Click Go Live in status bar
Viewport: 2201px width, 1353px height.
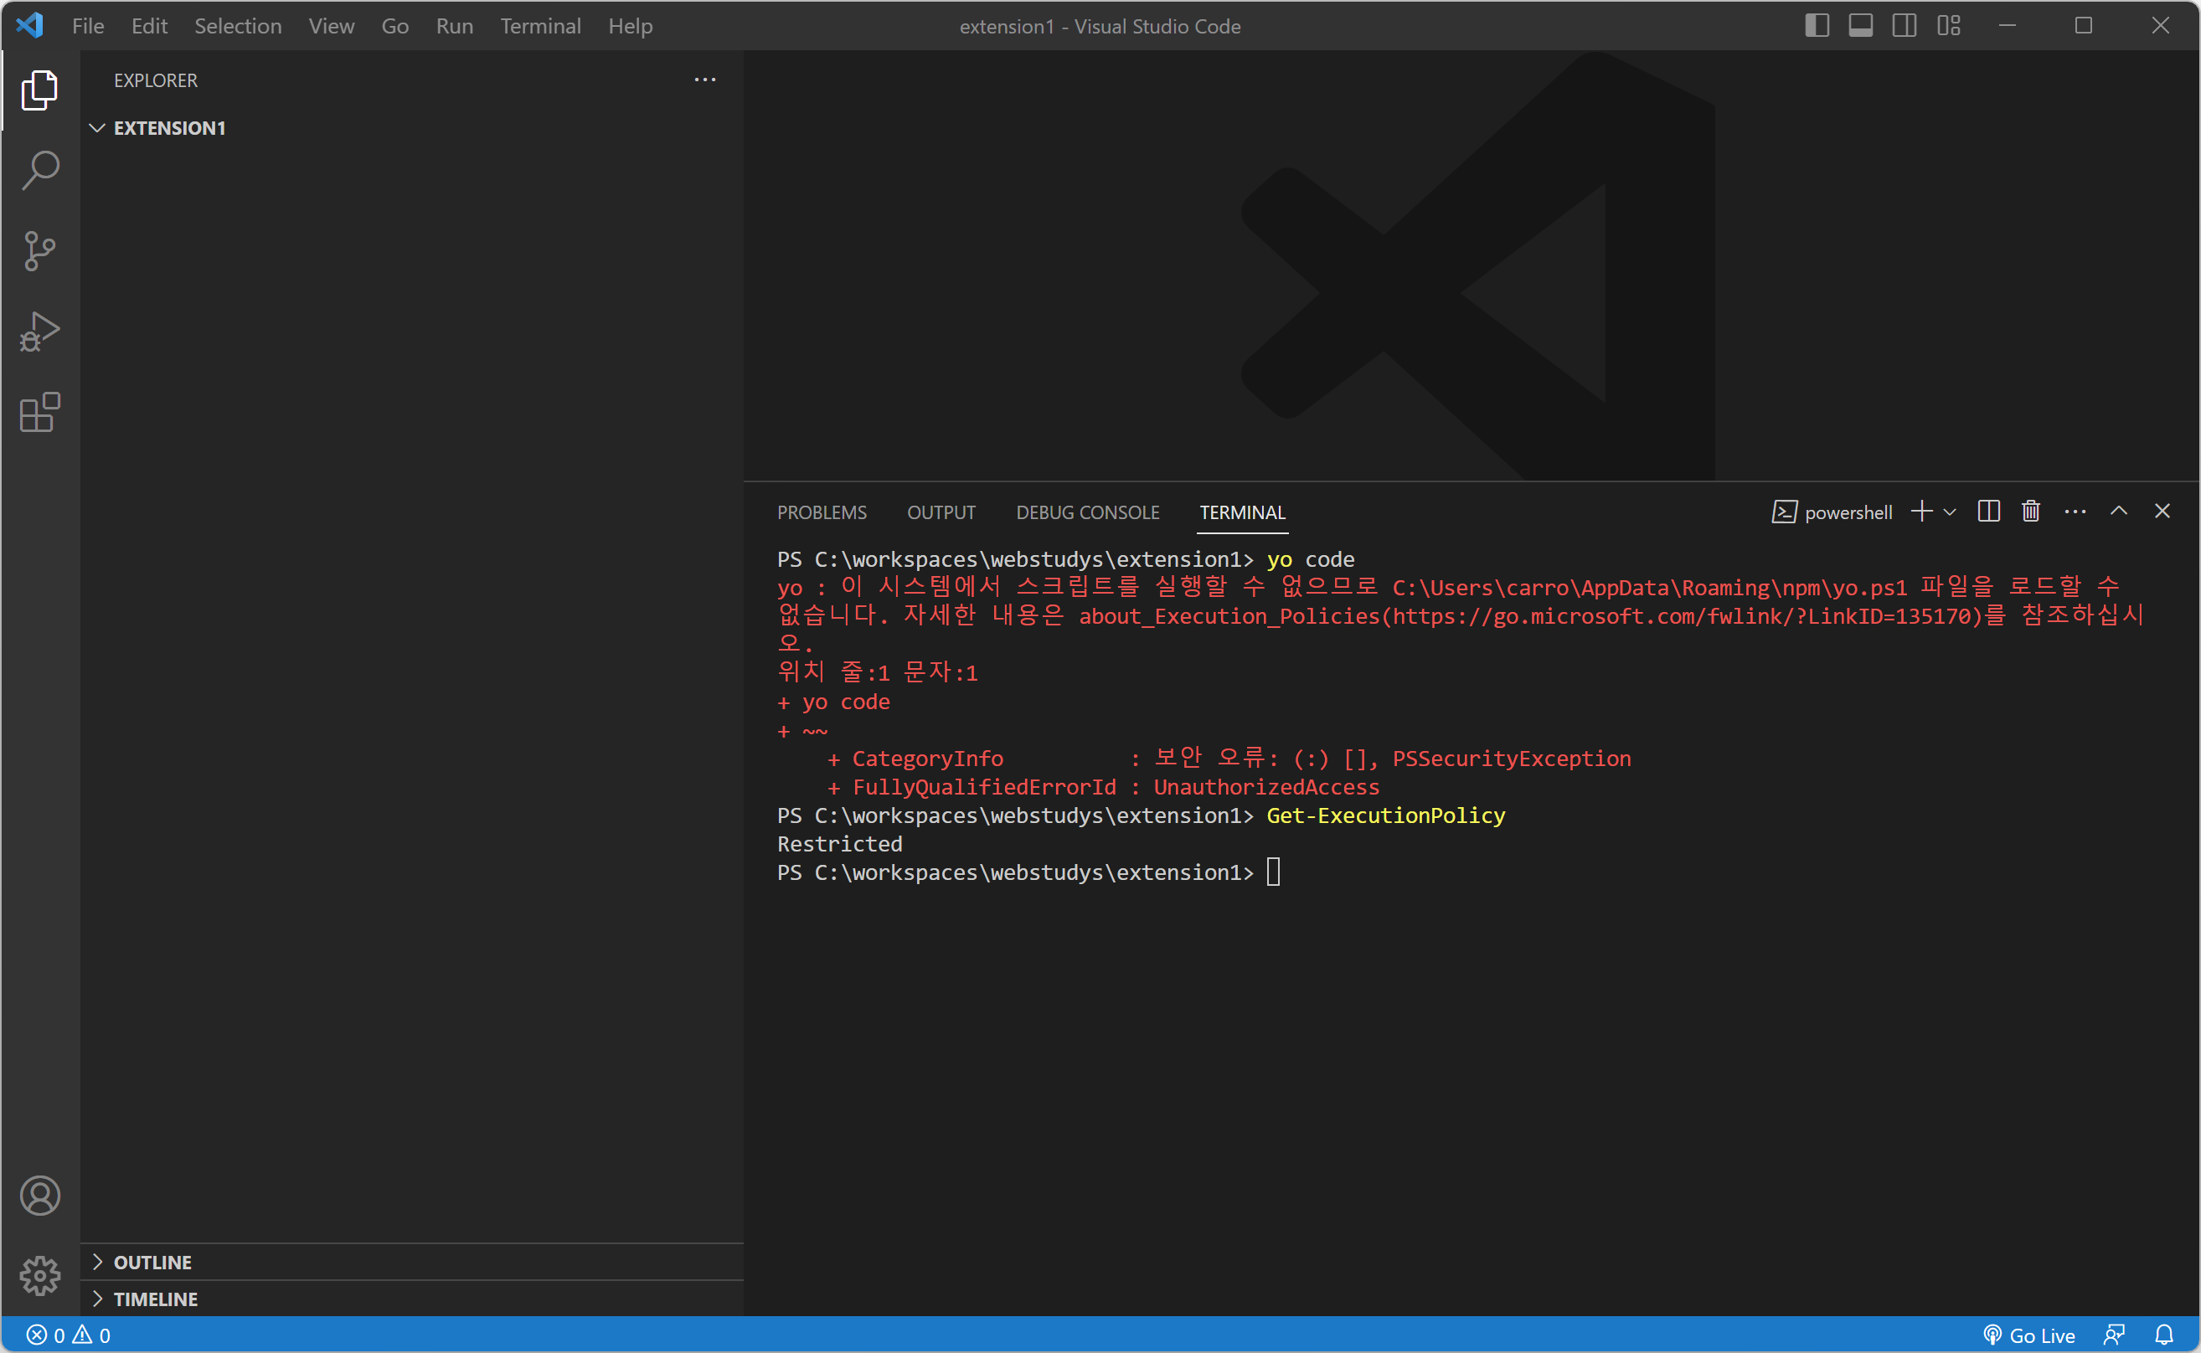point(2029,1335)
